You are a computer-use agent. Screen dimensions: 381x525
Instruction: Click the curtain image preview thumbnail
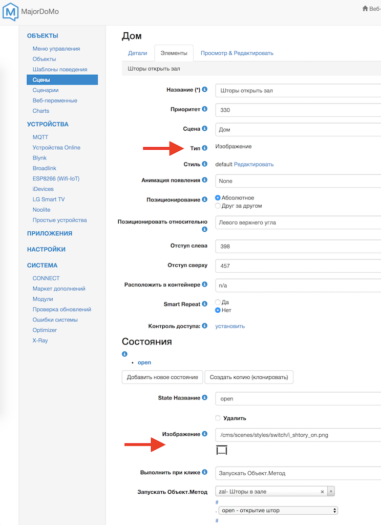click(x=221, y=450)
